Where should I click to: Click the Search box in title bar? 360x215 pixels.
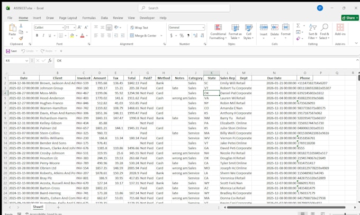(x=184, y=8)
